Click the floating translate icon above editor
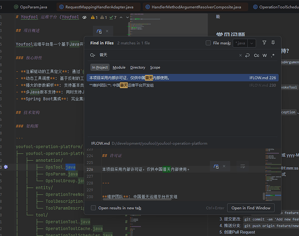 [x=99, y=31]
